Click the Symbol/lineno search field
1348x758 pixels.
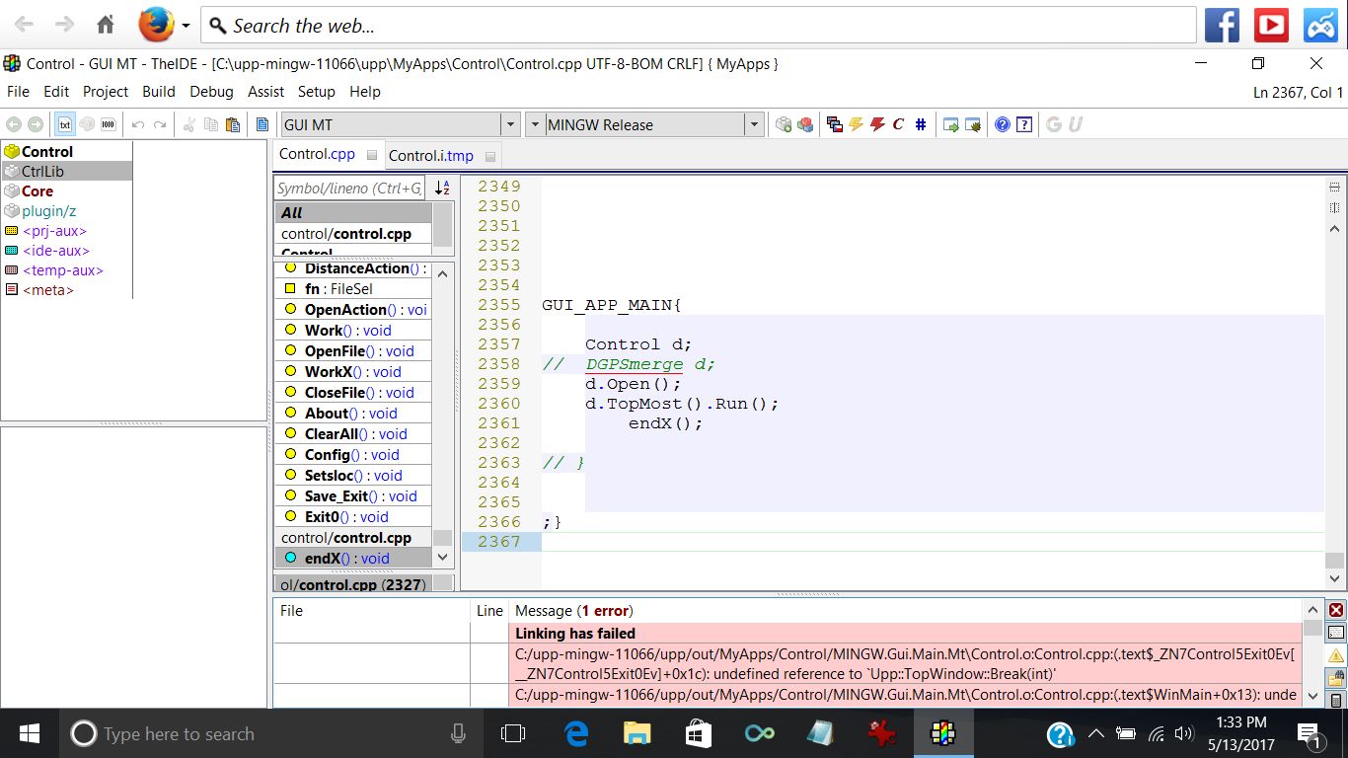coord(349,188)
